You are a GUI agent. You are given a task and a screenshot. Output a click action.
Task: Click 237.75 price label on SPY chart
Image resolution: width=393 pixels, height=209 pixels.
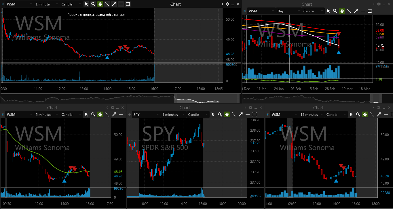(x=255, y=143)
